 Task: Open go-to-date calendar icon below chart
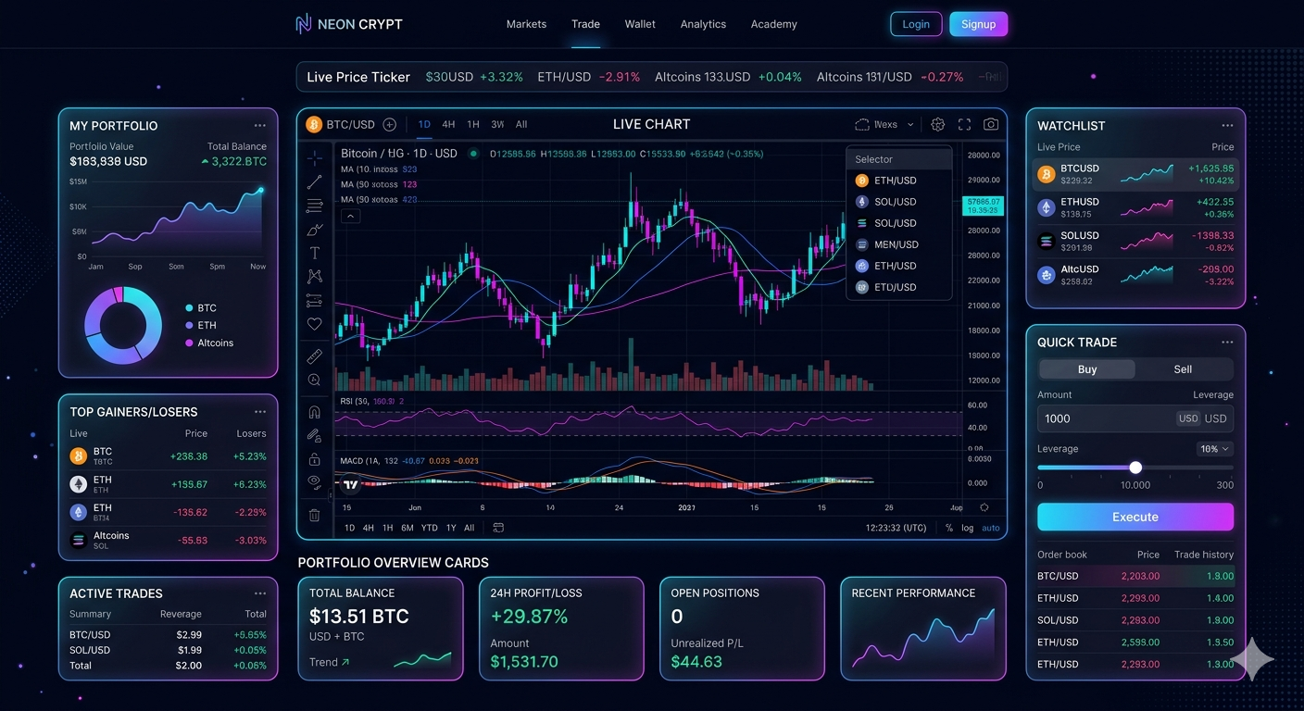pos(498,528)
